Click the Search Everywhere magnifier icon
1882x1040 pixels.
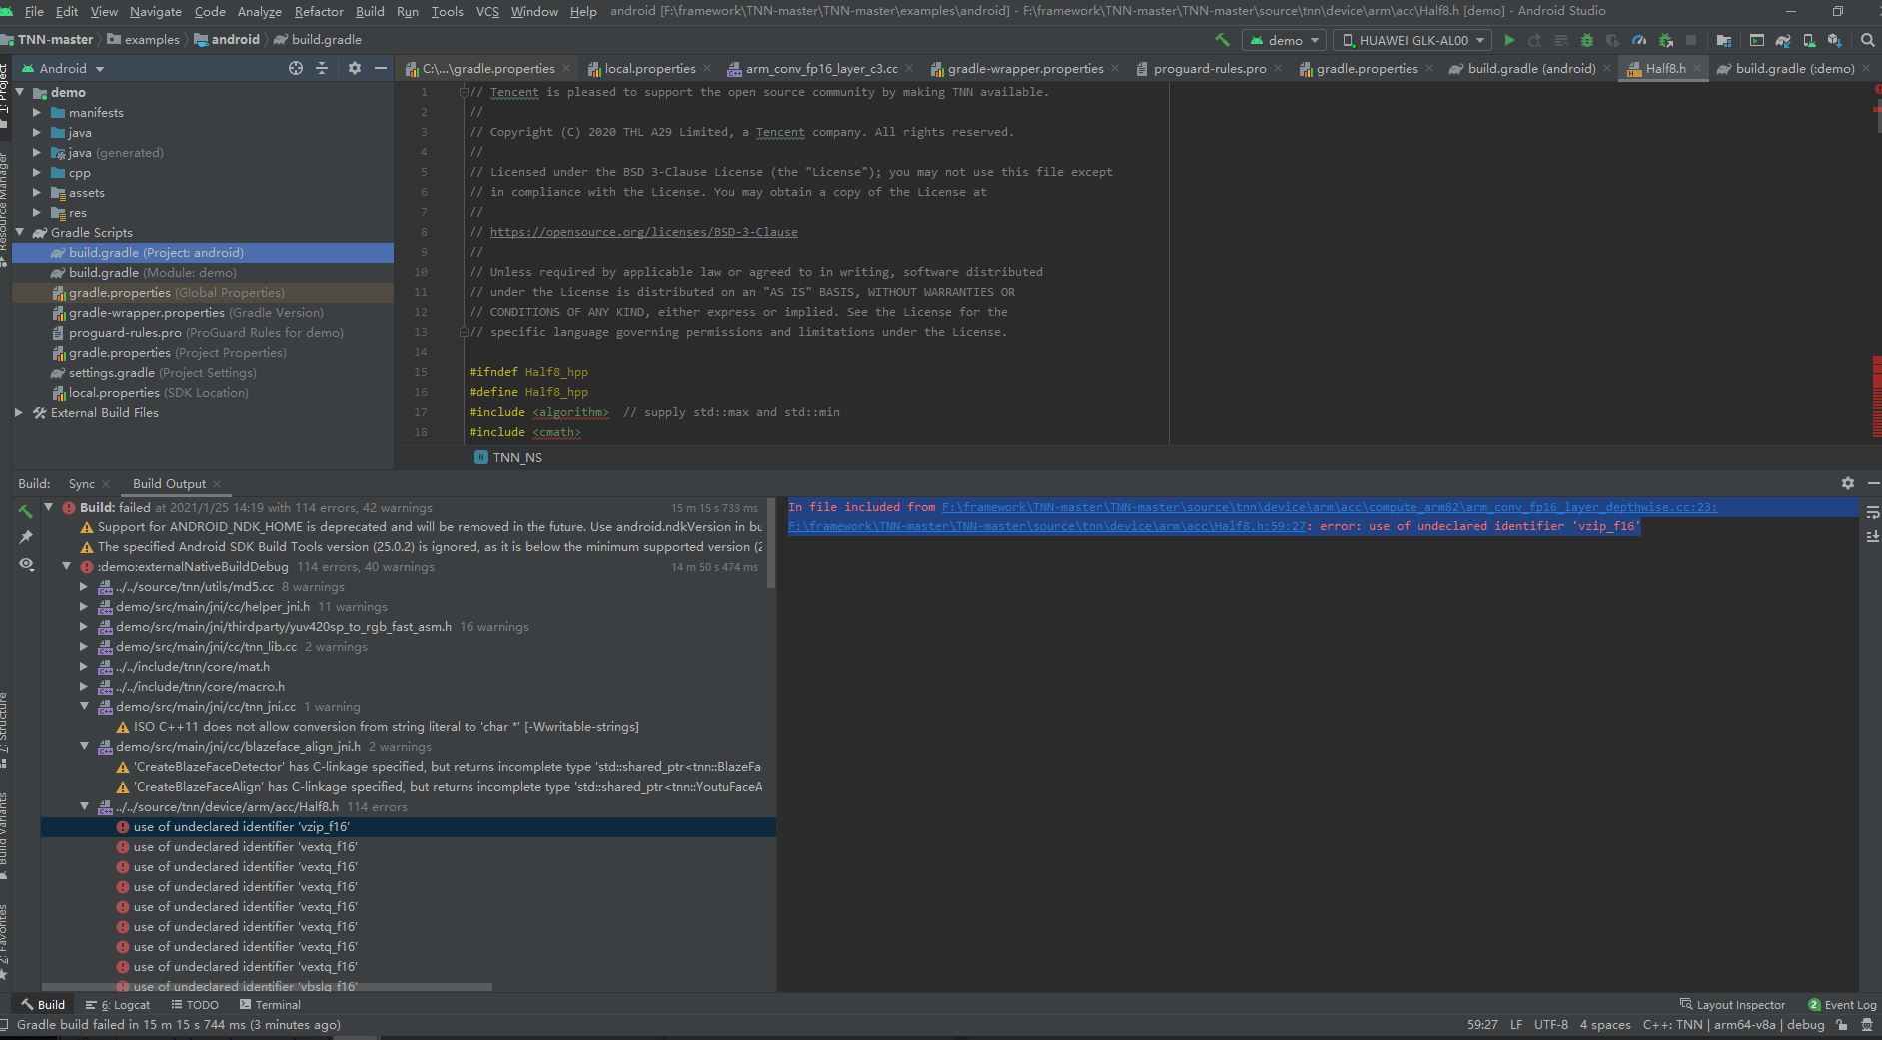point(1867,40)
